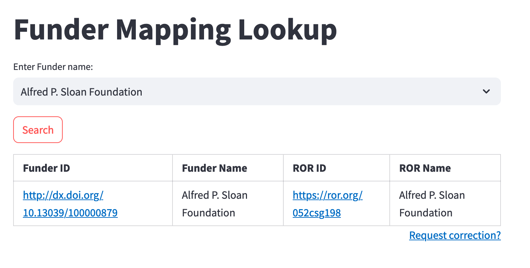Viewport: 530px width, 268px height.
Task: Click selected text Alfred P. Sloan Foundation in selectbox
Action: [81, 92]
